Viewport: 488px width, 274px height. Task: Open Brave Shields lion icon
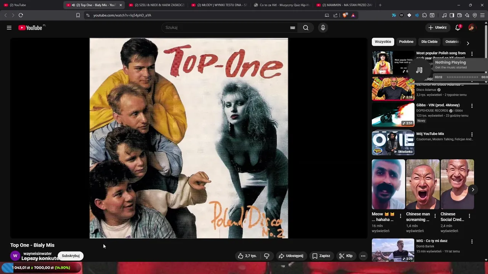[x=345, y=15]
